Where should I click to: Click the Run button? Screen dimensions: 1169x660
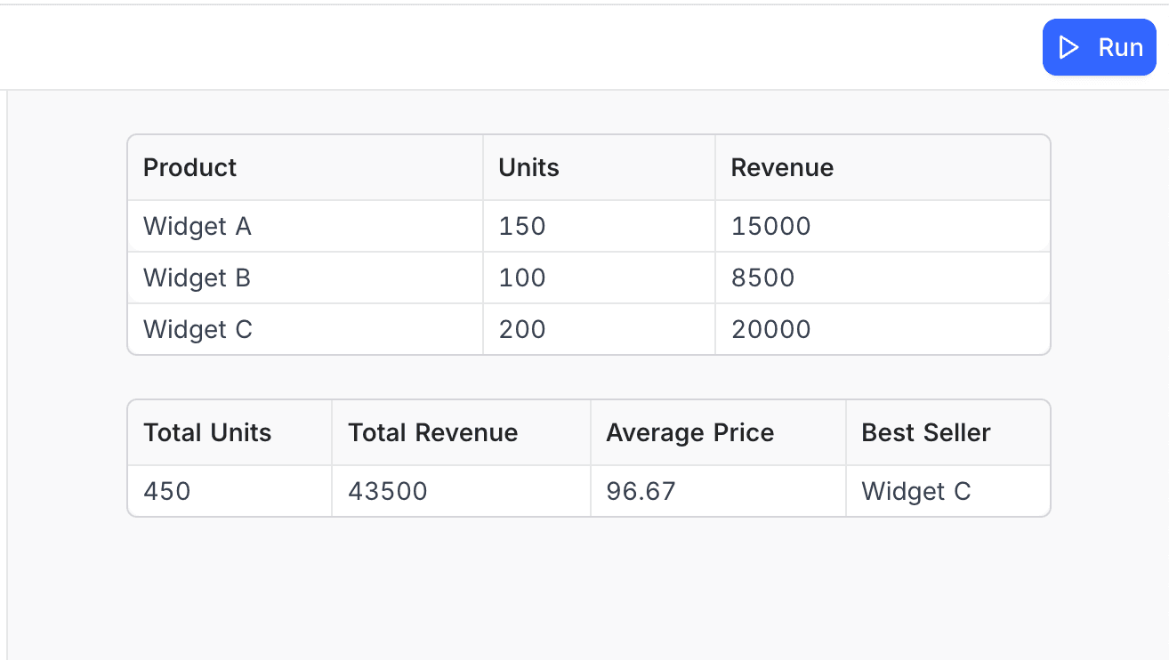1100,47
